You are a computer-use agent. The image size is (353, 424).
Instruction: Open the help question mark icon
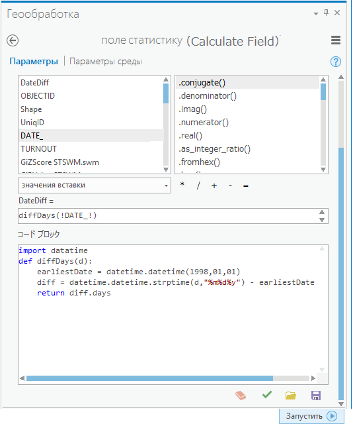click(x=335, y=62)
